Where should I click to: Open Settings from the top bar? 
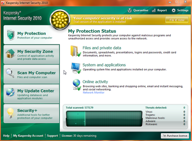pos(180,11)
